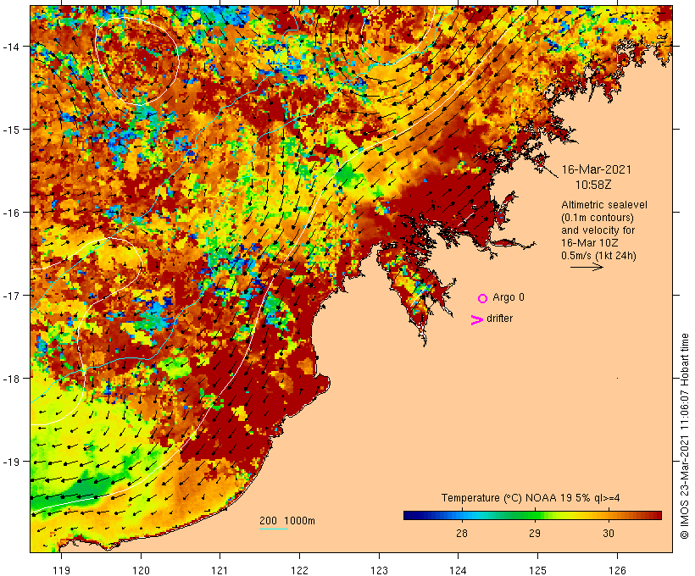Click the '30' colorbar tick label

coord(609,534)
